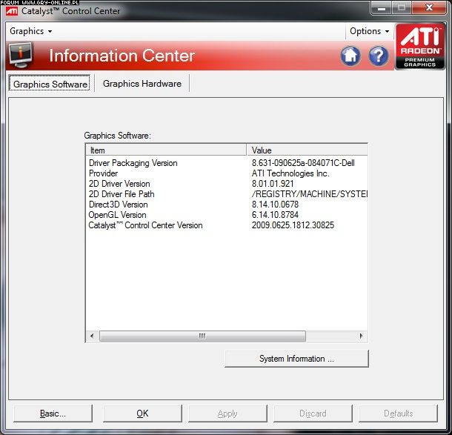This screenshot has width=452, height=435.
Task: Open help via the question mark icon
Action: [379, 56]
